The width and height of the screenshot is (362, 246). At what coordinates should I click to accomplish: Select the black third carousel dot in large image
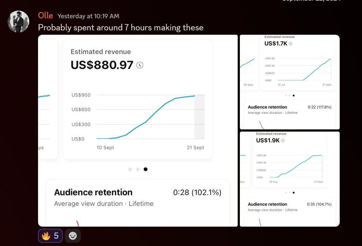[146, 169]
